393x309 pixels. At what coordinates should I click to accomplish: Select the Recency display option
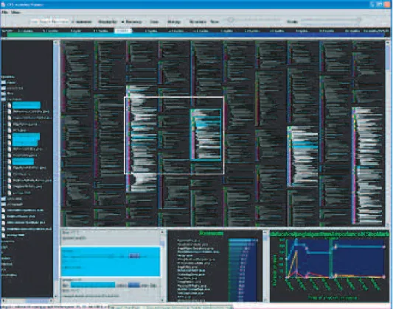point(132,22)
